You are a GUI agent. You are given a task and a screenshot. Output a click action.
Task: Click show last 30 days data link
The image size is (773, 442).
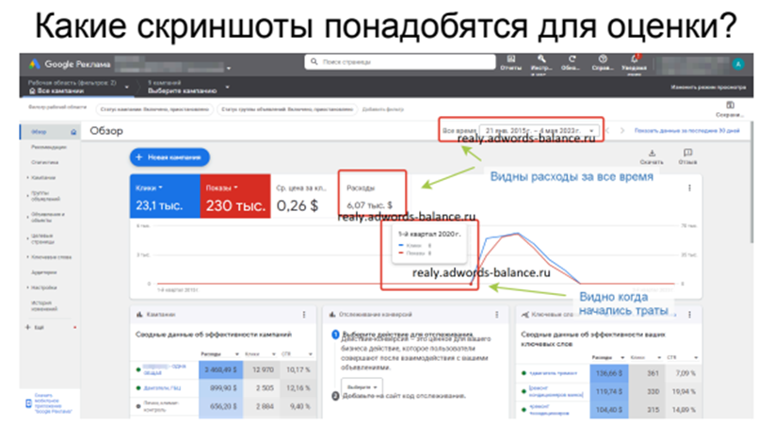pyautogui.click(x=686, y=131)
